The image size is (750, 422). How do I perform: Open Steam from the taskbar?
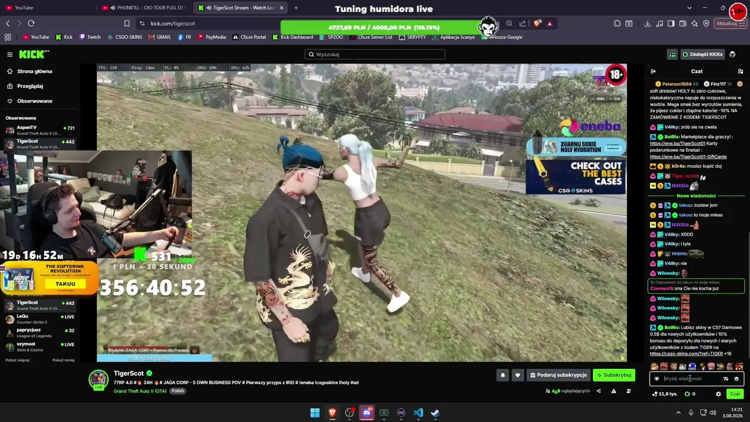click(435, 413)
